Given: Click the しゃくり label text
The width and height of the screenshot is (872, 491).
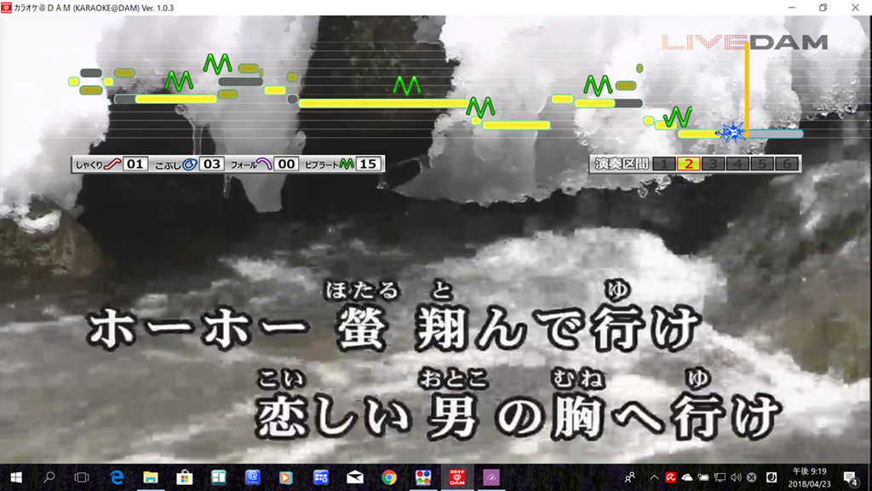Looking at the screenshot, I should point(89,165).
